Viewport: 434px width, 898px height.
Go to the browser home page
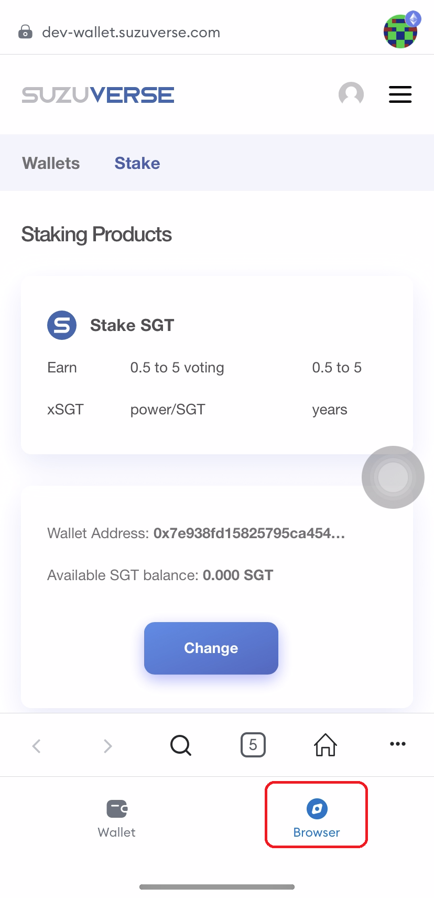point(325,745)
